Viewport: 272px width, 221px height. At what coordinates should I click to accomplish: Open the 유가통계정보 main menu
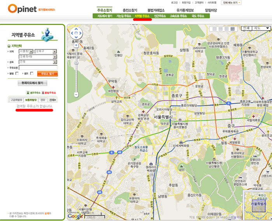(x=185, y=10)
